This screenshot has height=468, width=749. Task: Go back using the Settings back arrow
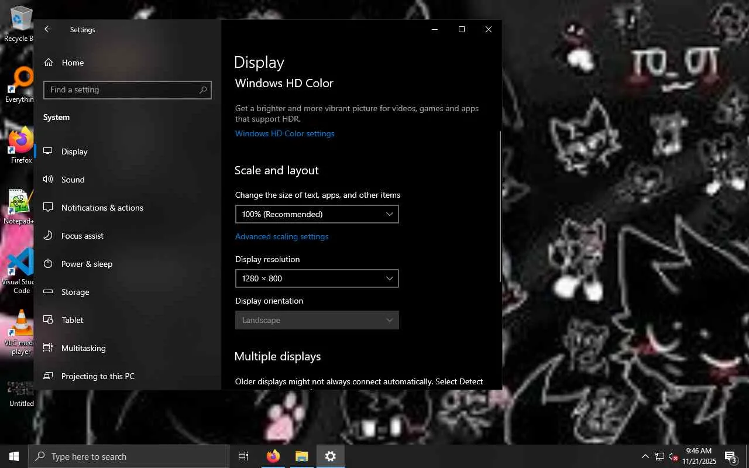coord(48,29)
